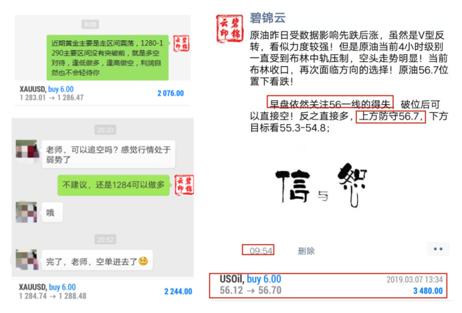462x313 pixels.
Task: Tap the user avatar next to 哦 message
Action: [x=26, y=212]
